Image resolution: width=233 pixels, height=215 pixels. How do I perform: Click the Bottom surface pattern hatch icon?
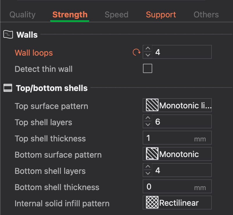tap(152, 154)
